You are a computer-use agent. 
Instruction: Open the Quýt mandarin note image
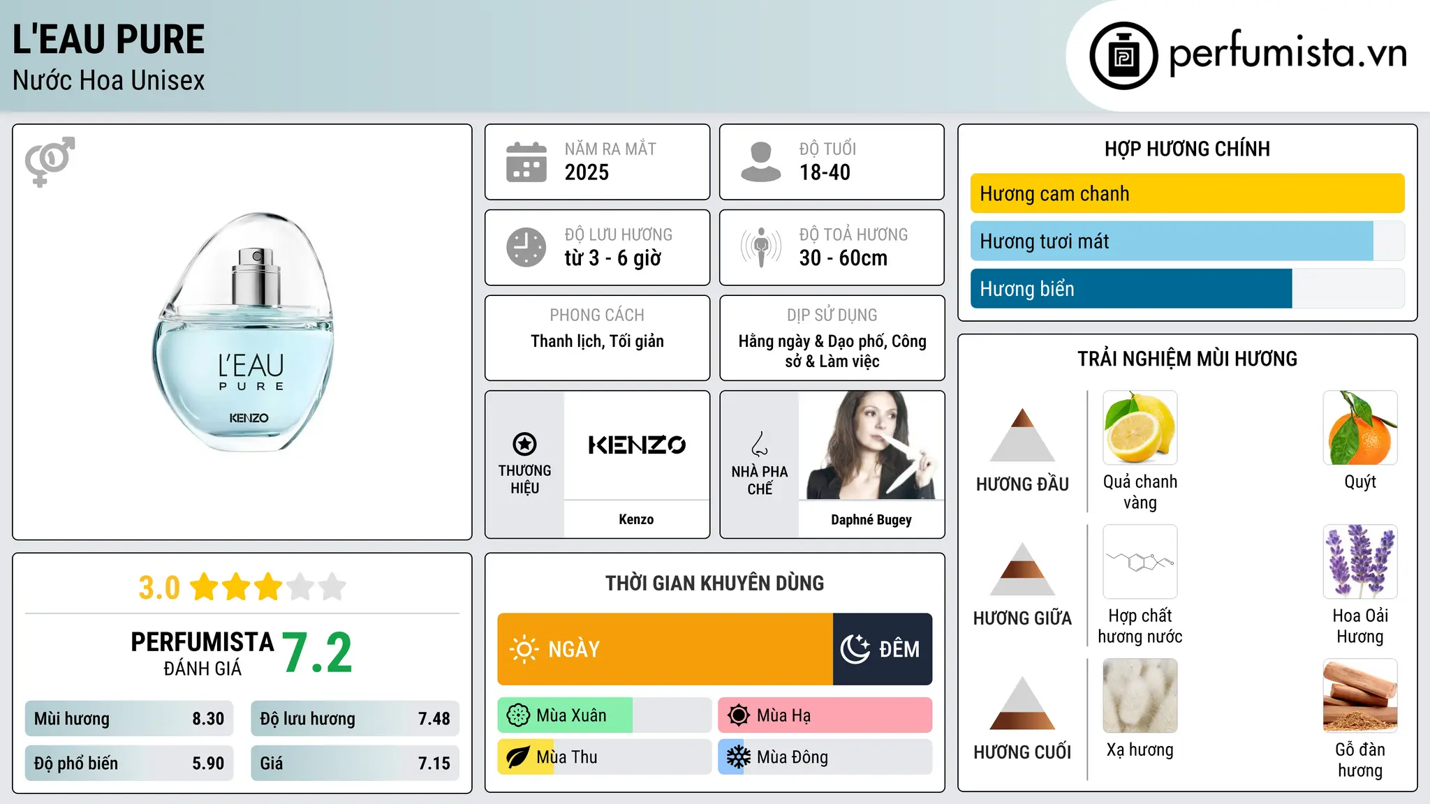click(x=1360, y=428)
